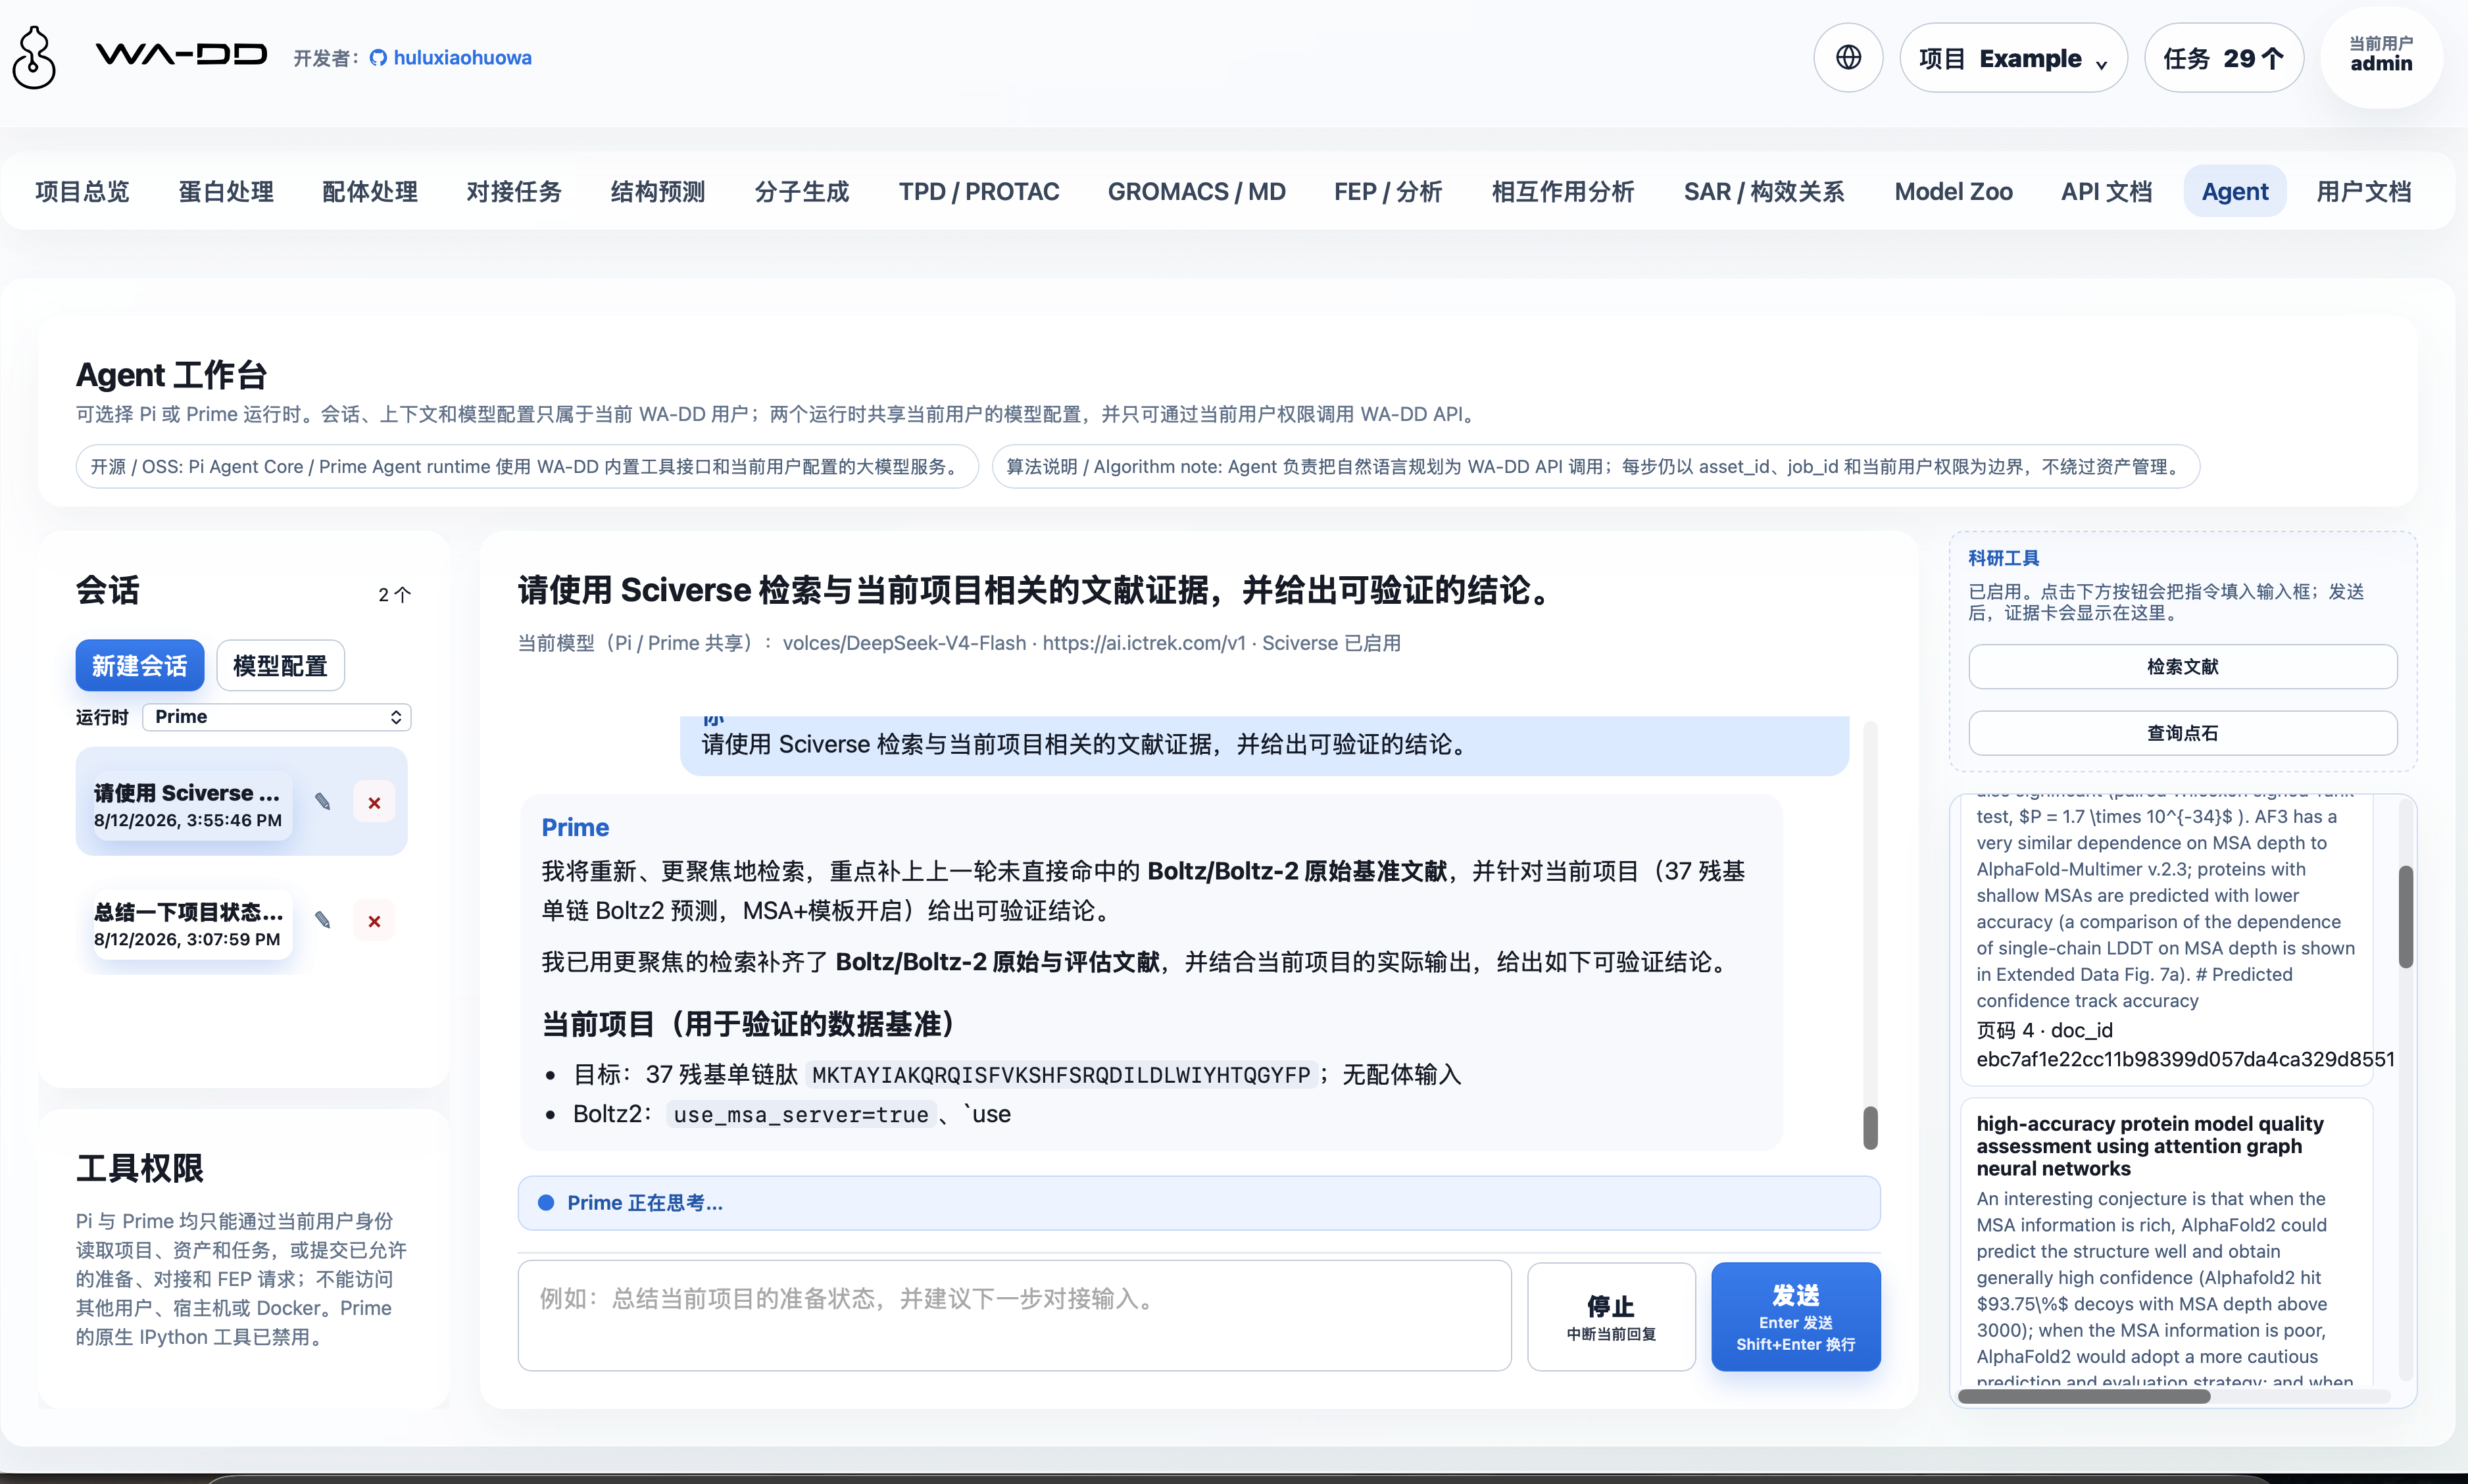Select the GROMACS / MD tab

[1197, 191]
